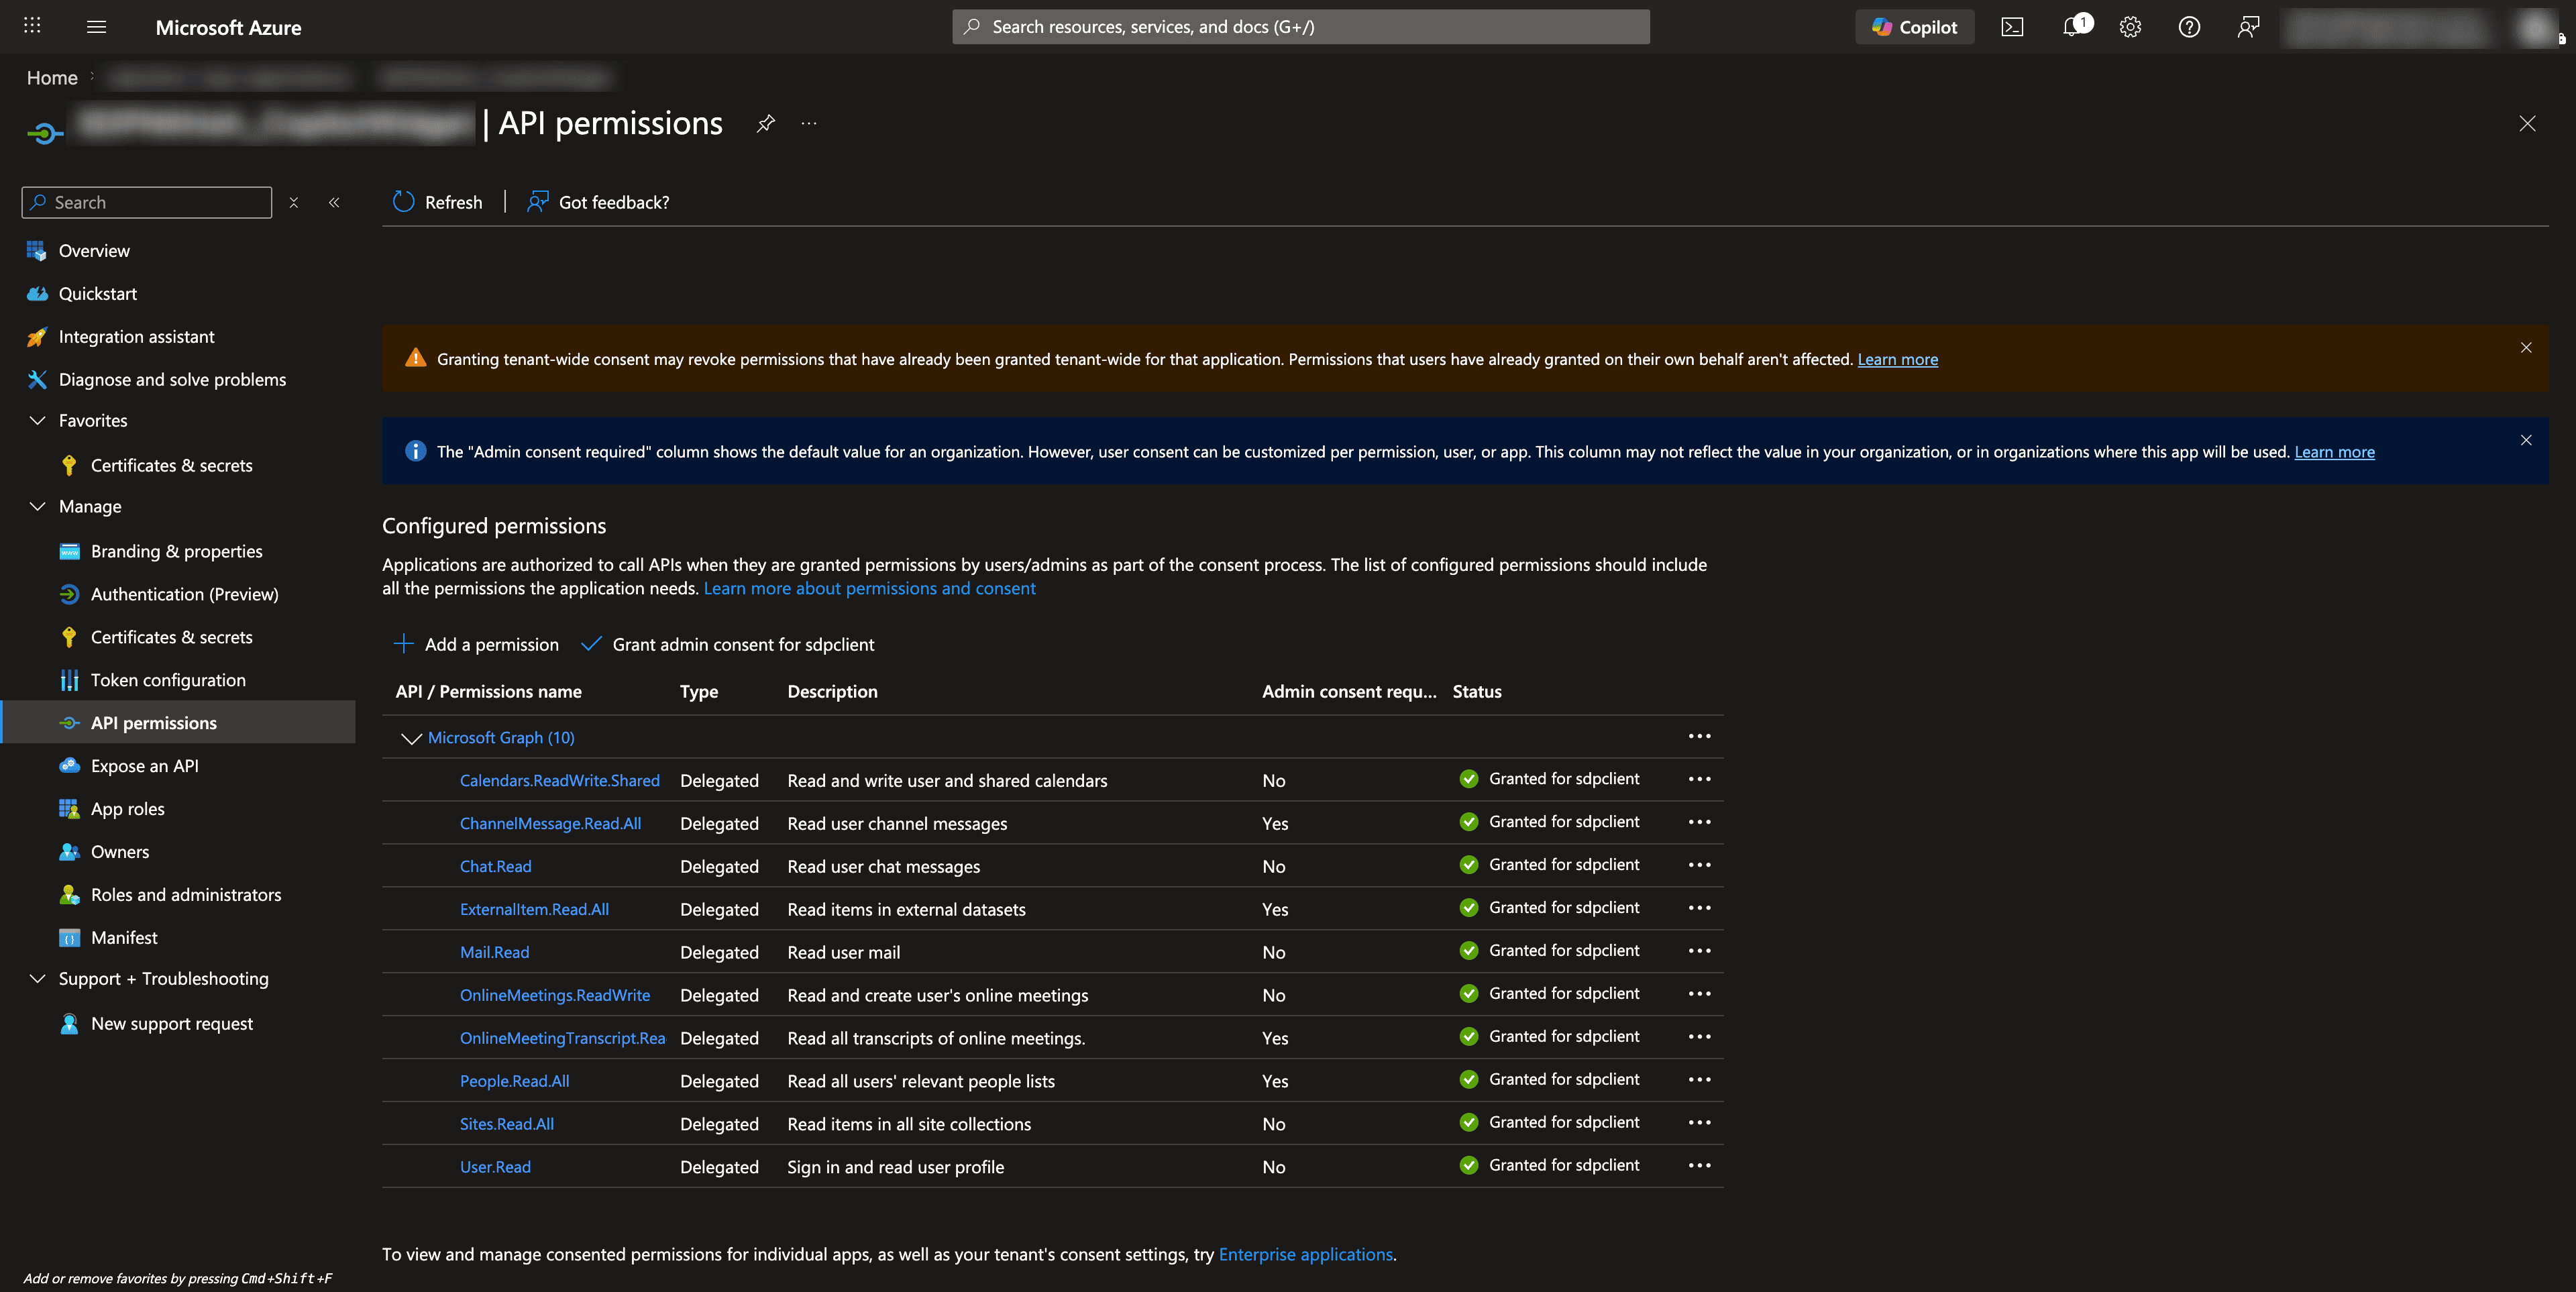The width and height of the screenshot is (2576, 1292).
Task: Open the Mail.Read permission link
Action: [x=494, y=952]
